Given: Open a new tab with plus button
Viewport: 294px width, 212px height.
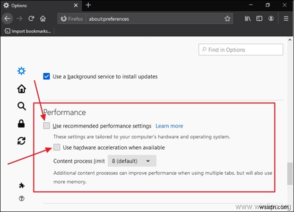Looking at the screenshot, I should coord(88,5).
